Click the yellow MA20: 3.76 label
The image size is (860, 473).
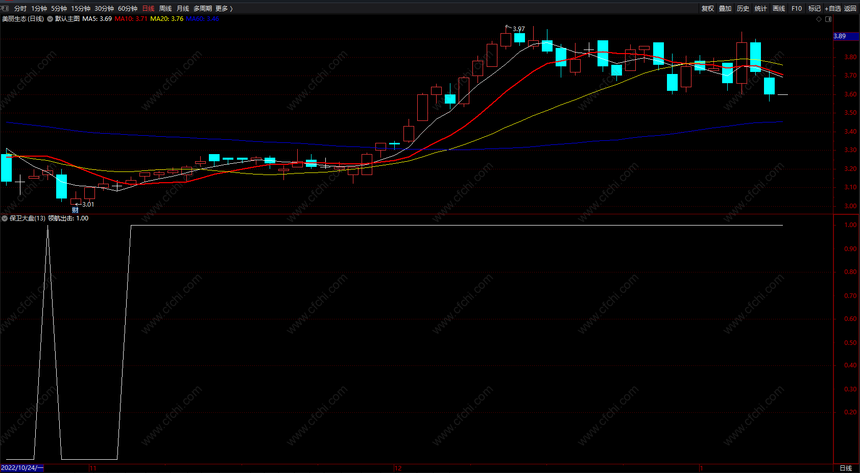pyautogui.click(x=167, y=19)
